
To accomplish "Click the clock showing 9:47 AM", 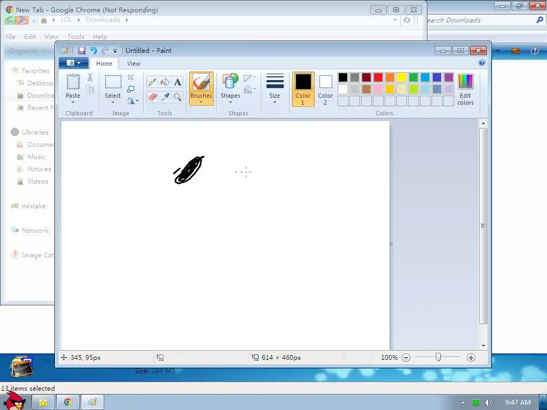I will tap(518, 403).
